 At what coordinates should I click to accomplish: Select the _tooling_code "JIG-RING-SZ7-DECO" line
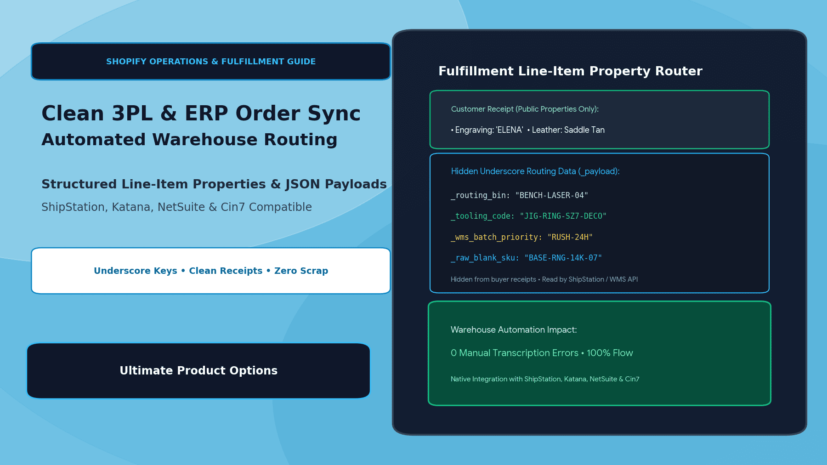click(x=528, y=216)
